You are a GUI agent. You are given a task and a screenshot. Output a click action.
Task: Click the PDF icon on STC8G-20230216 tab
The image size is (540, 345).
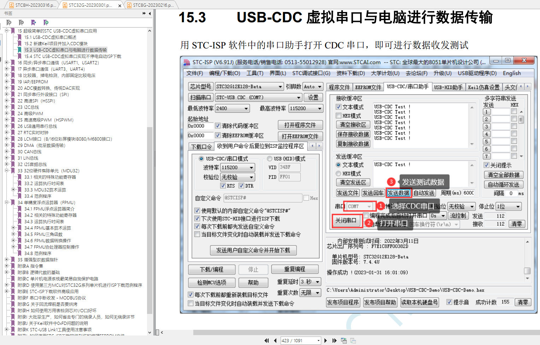[x=129, y=5]
